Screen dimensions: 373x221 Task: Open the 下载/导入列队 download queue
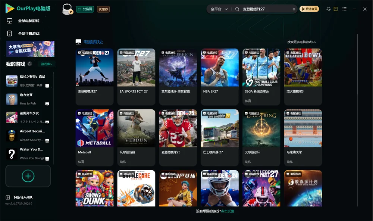click(x=19, y=197)
